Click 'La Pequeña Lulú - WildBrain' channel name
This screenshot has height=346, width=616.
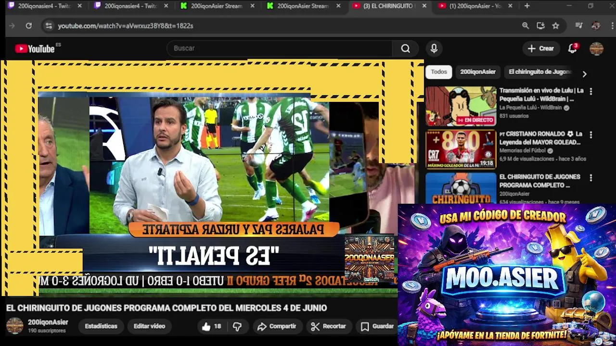click(x=530, y=108)
